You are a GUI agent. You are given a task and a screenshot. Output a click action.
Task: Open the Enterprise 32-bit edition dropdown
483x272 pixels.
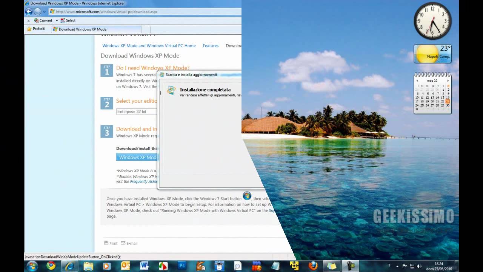(137, 111)
